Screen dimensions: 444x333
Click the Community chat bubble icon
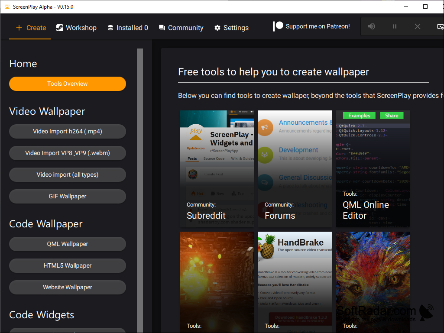(162, 28)
